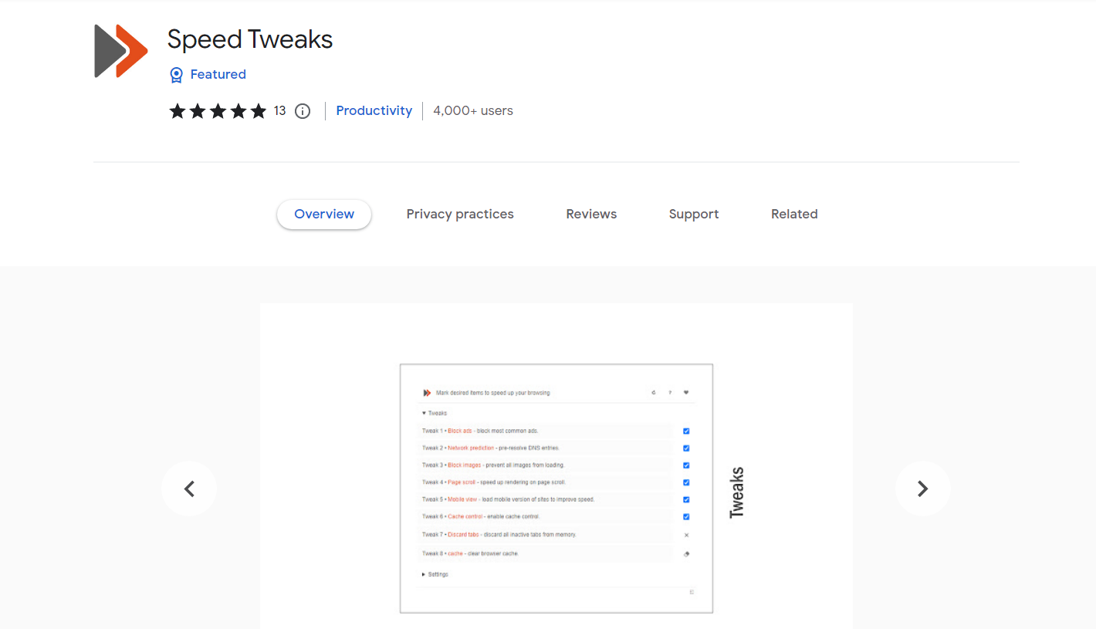The image size is (1096, 629).
Task: Open the Productivity category link
Action: click(x=374, y=111)
